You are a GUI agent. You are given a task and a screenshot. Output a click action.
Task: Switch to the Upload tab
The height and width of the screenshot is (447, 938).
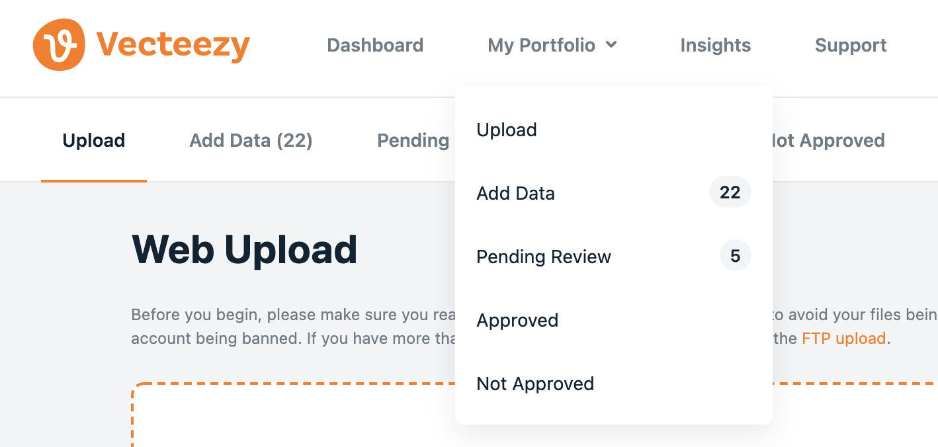click(94, 140)
